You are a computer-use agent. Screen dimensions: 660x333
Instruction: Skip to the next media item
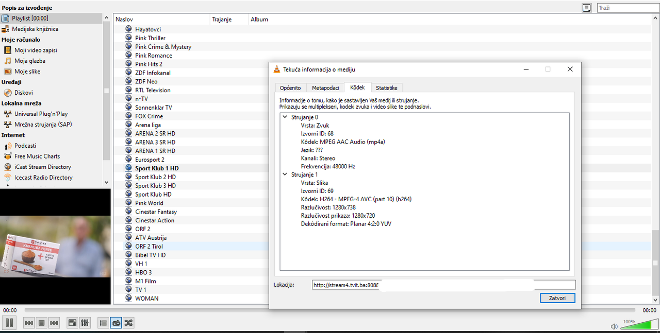54,323
